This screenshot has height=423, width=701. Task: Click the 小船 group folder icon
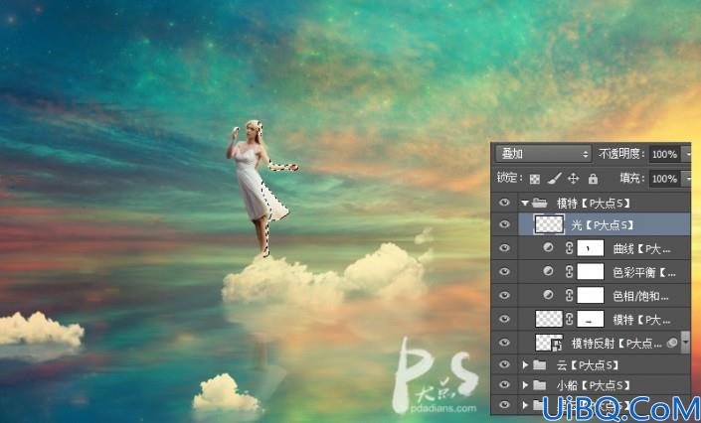tap(540, 384)
